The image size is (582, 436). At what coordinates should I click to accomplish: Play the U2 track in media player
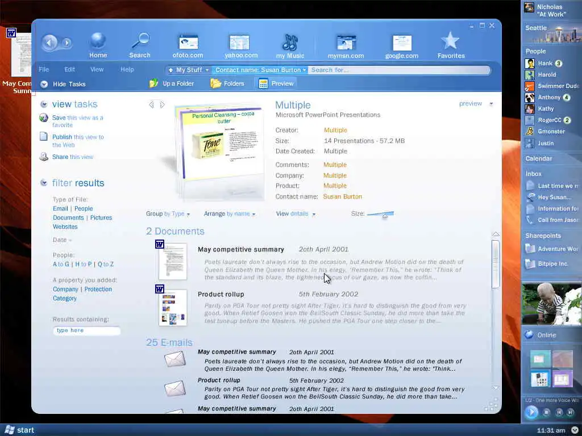(531, 412)
